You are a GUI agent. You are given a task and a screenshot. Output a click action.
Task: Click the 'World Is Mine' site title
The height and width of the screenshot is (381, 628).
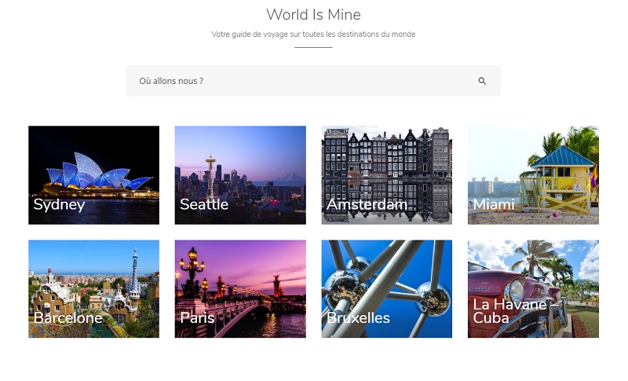pyautogui.click(x=313, y=14)
